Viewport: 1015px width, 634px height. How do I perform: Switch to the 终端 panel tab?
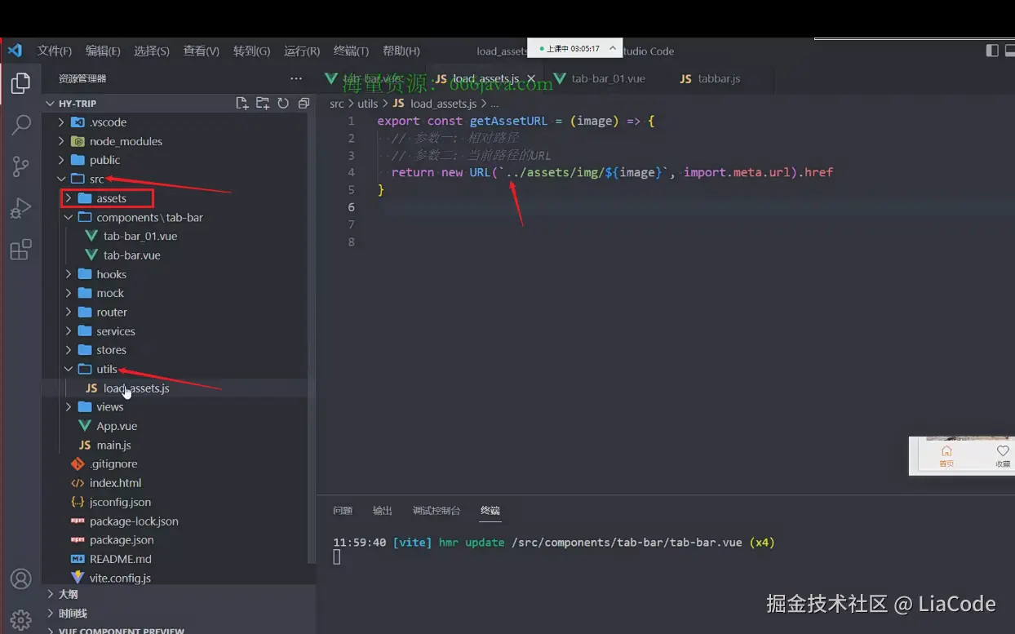[x=490, y=511]
